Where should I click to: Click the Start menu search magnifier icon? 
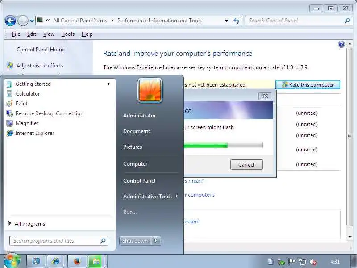coord(103,241)
